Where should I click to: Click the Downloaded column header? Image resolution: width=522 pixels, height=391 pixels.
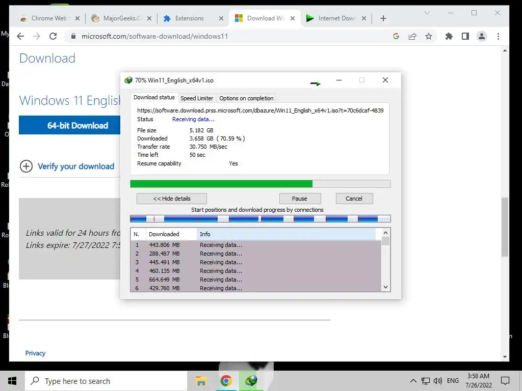(x=171, y=234)
